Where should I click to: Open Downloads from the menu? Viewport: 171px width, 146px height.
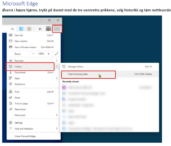click(x=33, y=72)
